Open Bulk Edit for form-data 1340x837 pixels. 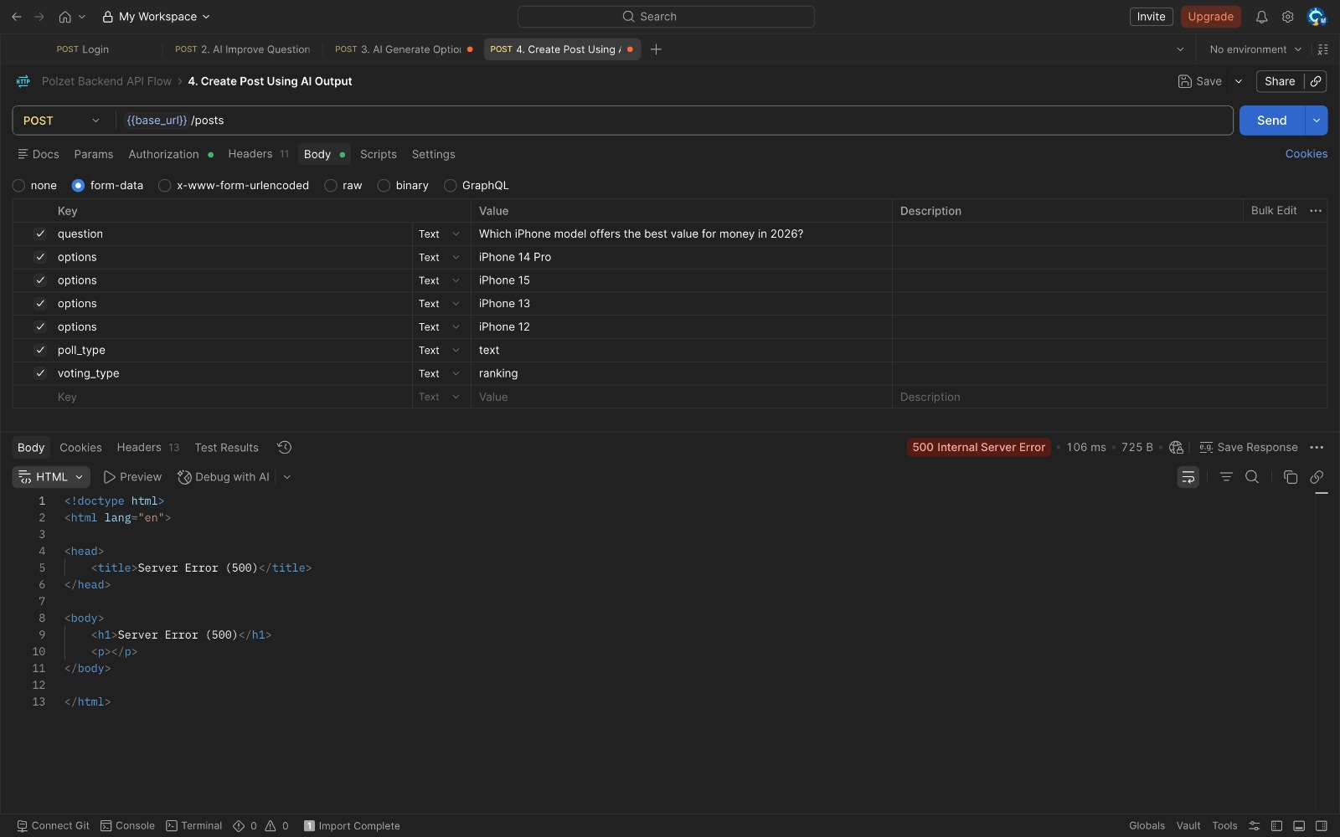coord(1274,211)
